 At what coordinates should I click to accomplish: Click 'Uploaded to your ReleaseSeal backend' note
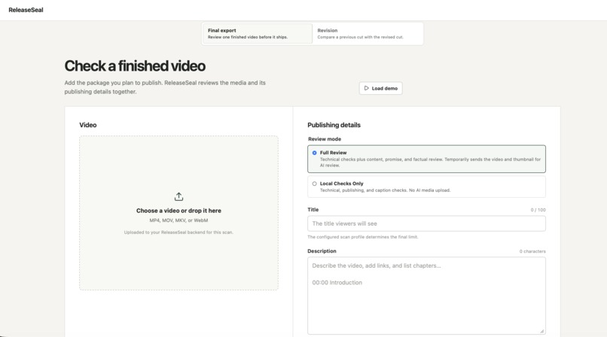[x=178, y=232]
